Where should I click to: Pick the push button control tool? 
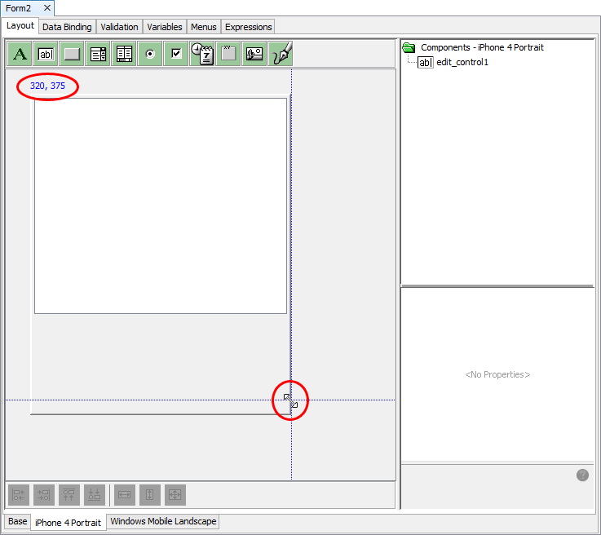tap(73, 55)
